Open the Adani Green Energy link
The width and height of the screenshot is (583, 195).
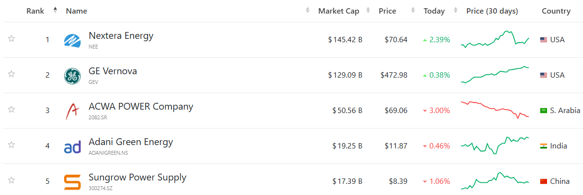click(x=131, y=142)
